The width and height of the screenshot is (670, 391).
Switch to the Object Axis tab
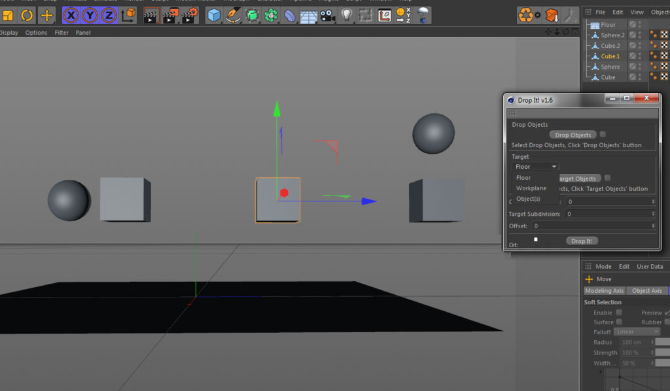pyautogui.click(x=647, y=290)
